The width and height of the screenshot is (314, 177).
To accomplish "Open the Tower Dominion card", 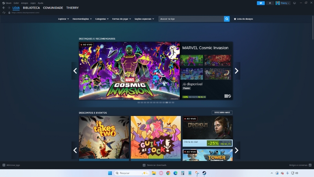I will [x=208, y=155].
